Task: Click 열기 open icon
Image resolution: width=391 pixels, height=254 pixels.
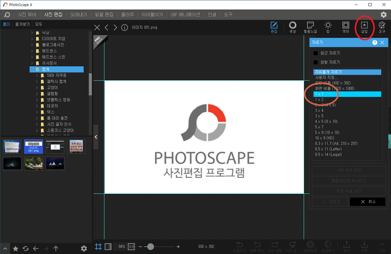Action: point(347,247)
